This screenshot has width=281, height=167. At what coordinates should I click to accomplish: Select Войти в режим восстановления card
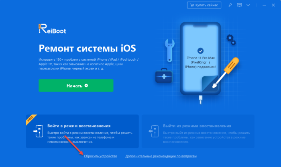click(x=82, y=131)
